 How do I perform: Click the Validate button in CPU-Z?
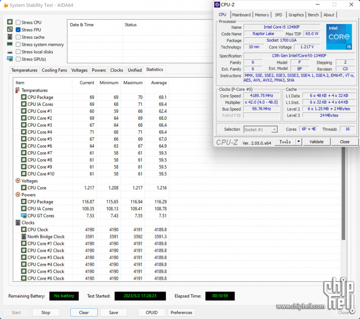tap(316, 142)
